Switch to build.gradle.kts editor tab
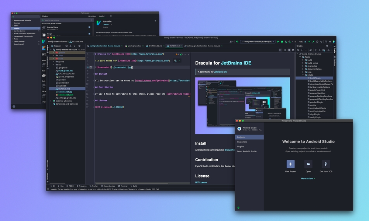The height and width of the screenshot is (221, 369). tap(104, 46)
